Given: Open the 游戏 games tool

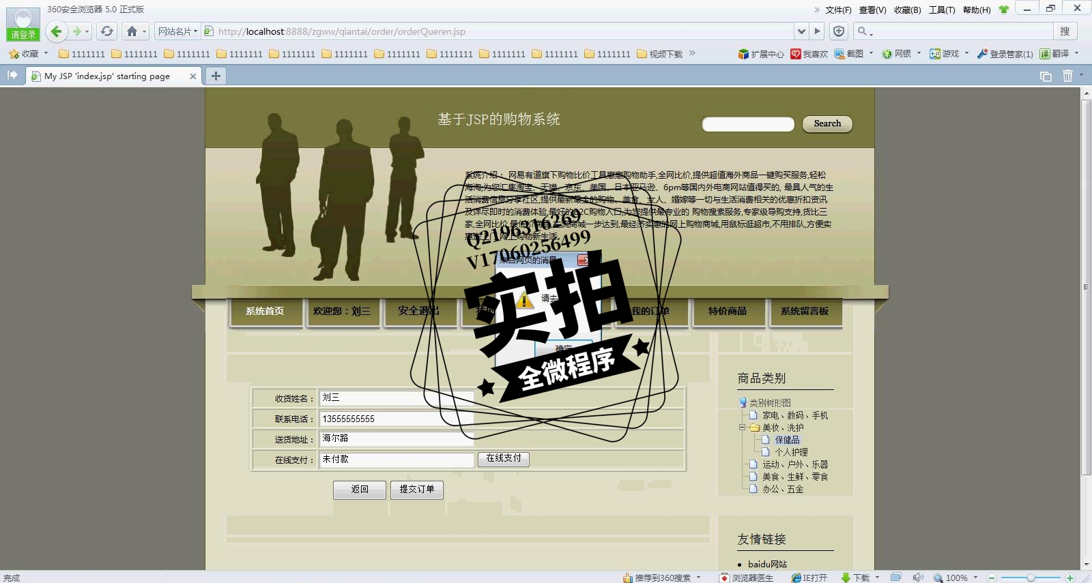Looking at the screenshot, I should point(945,54).
